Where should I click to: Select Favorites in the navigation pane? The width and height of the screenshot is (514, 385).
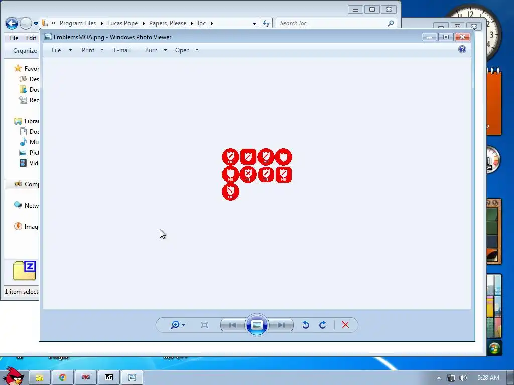[x=26, y=68]
